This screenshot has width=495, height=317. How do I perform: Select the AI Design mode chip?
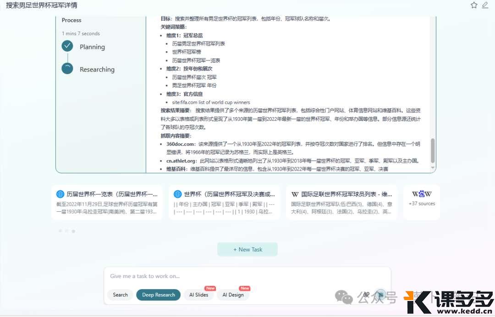[233, 295]
